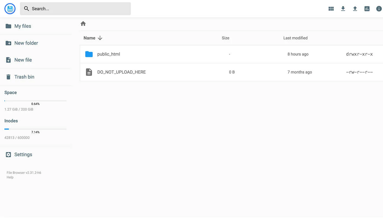Click the info icon in top right
The width and height of the screenshot is (383, 218).
[379, 9]
